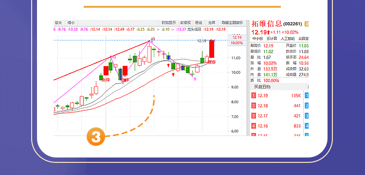Click the red level 1 bid icon

(254, 95)
